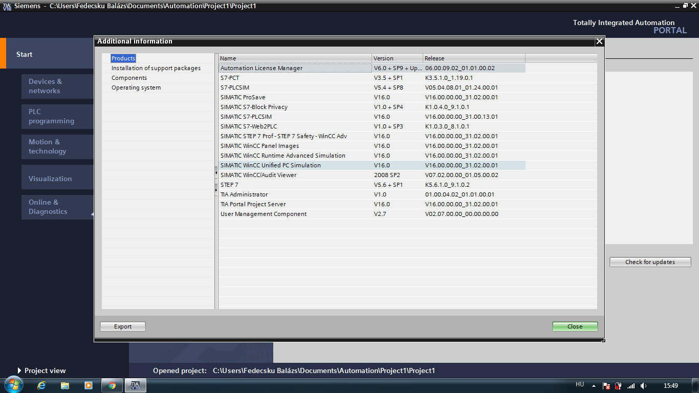Select SIMATIC S7-PLCSIM row name
The width and height of the screenshot is (699, 393).
pos(246,117)
